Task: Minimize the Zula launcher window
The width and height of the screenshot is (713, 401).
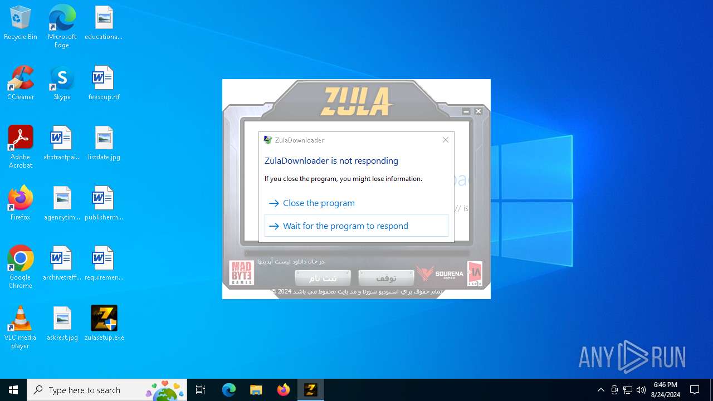Action: pyautogui.click(x=466, y=111)
